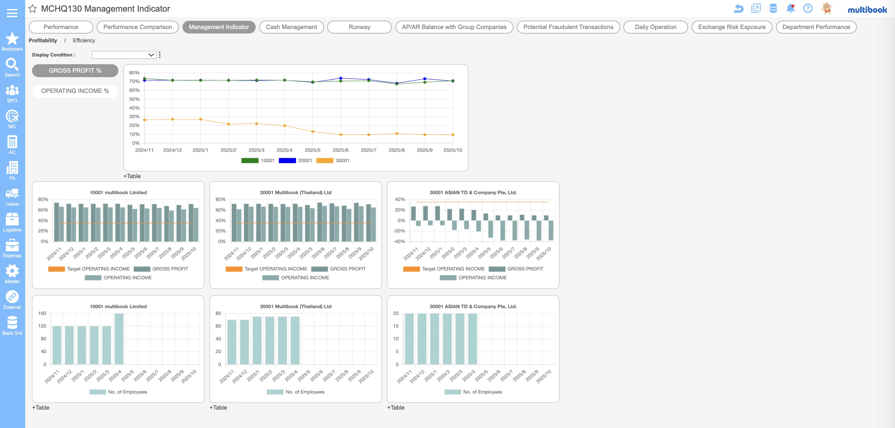The image size is (895, 428).
Task: Click the Display Condition three-dot menu
Action: pyautogui.click(x=159, y=55)
